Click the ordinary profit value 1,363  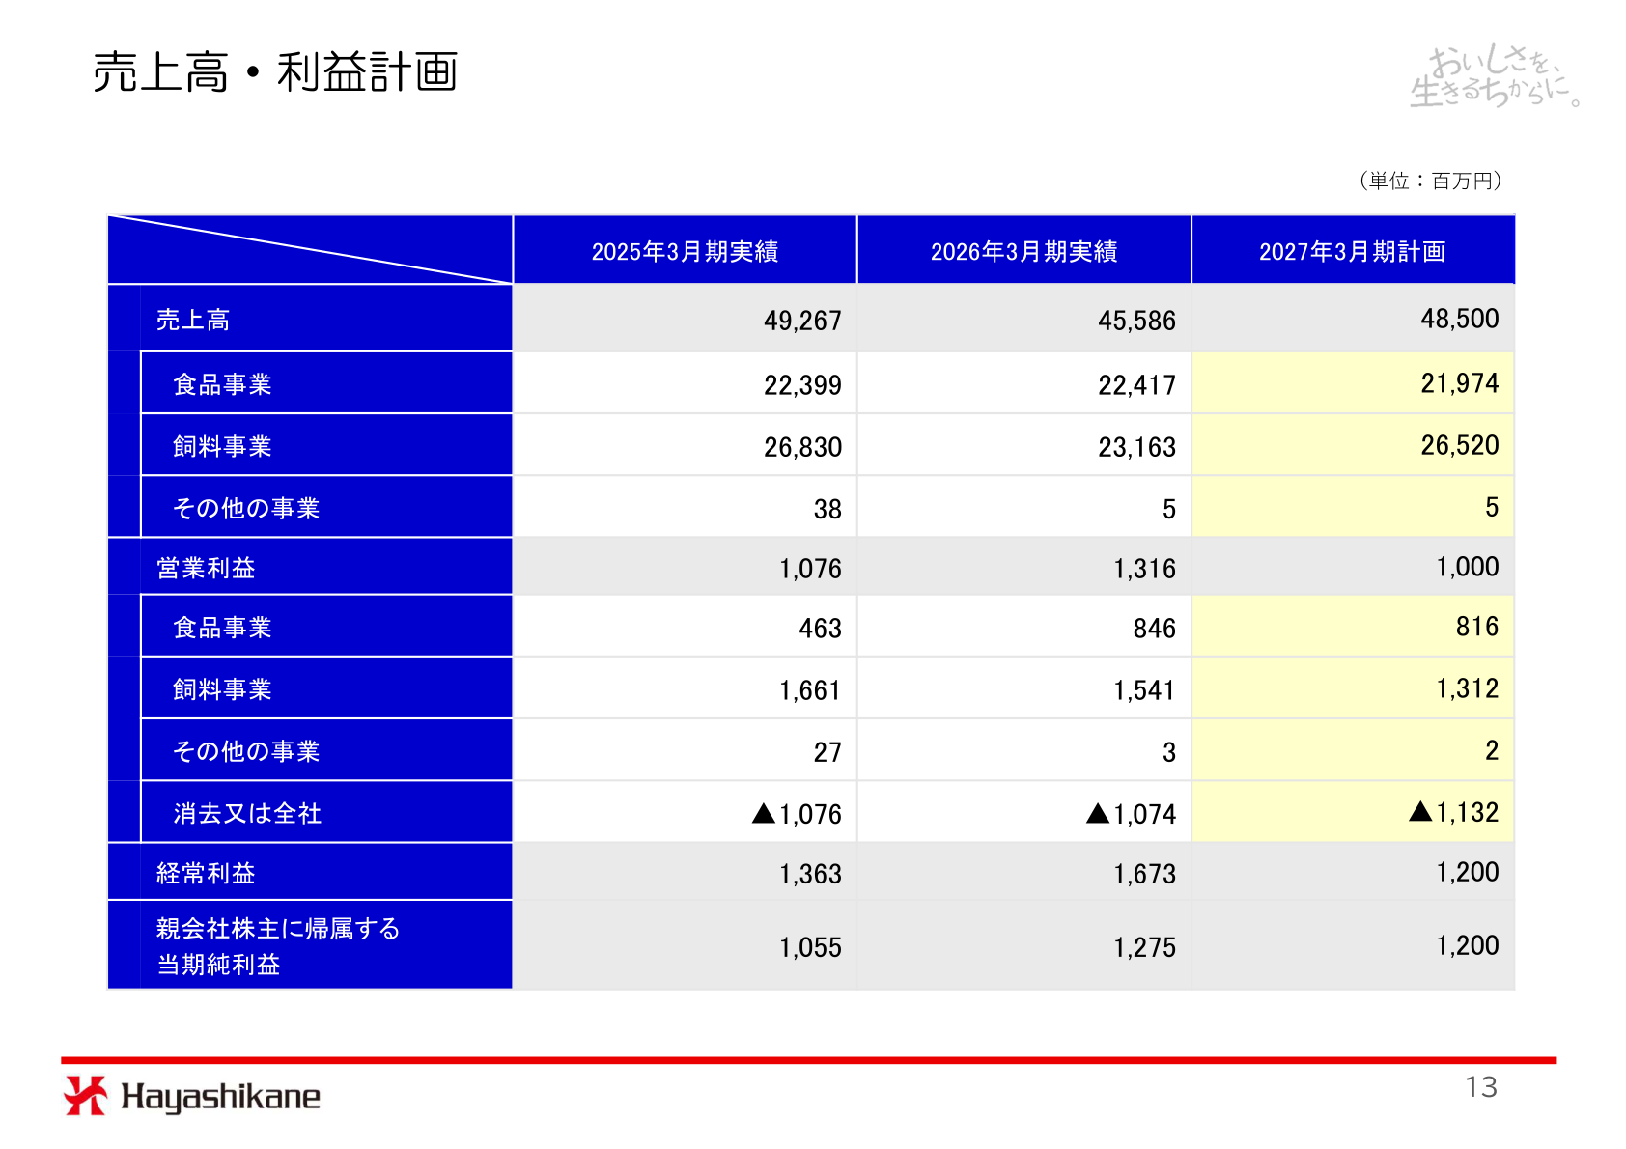click(x=810, y=874)
